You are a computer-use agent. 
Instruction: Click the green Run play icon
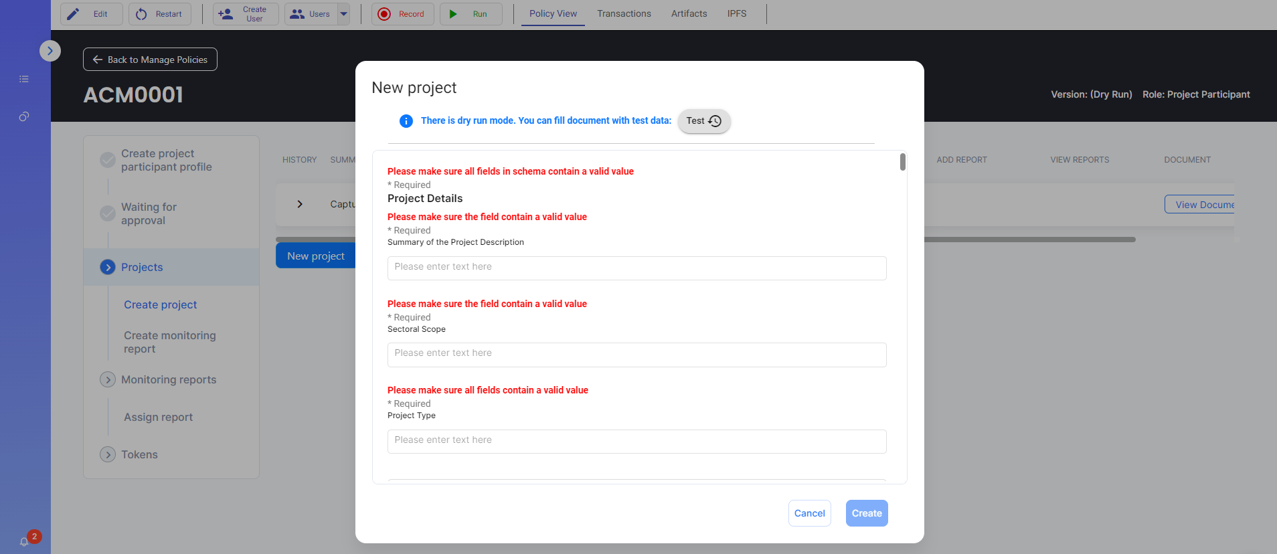click(x=453, y=14)
